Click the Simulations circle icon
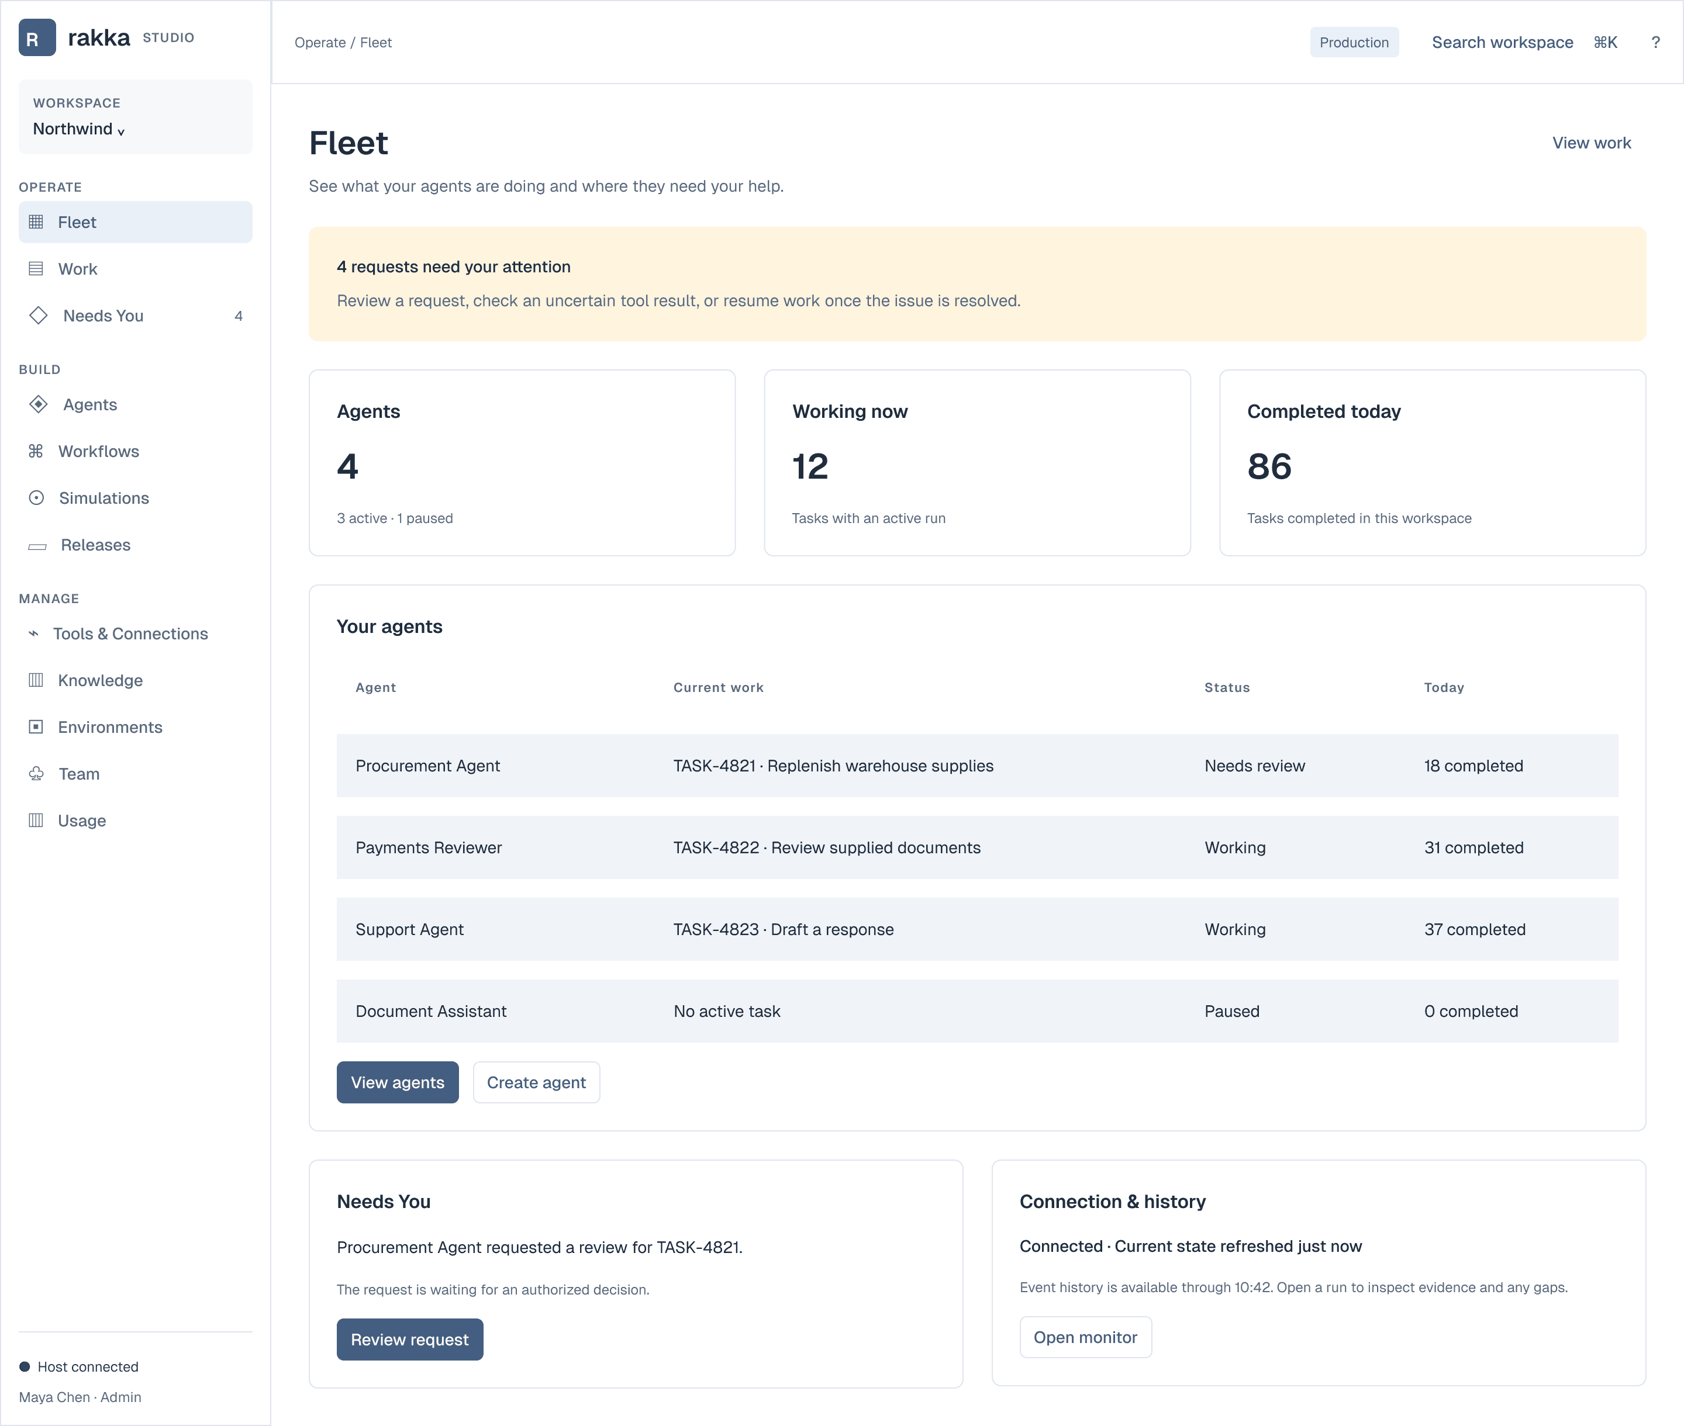This screenshot has height=1426, width=1684. (x=36, y=499)
